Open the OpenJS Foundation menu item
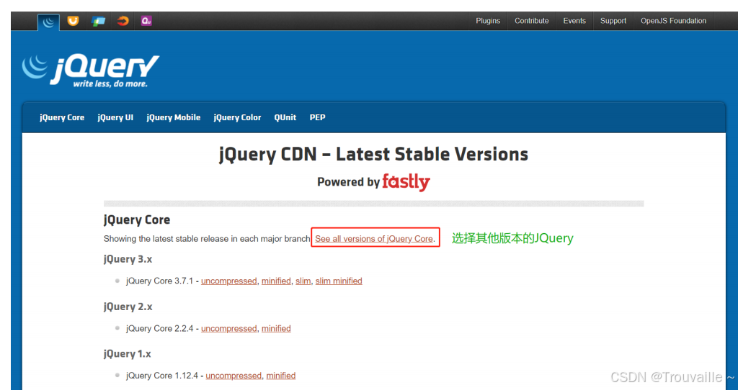Viewport: 738px width, 390px height. tap(673, 21)
